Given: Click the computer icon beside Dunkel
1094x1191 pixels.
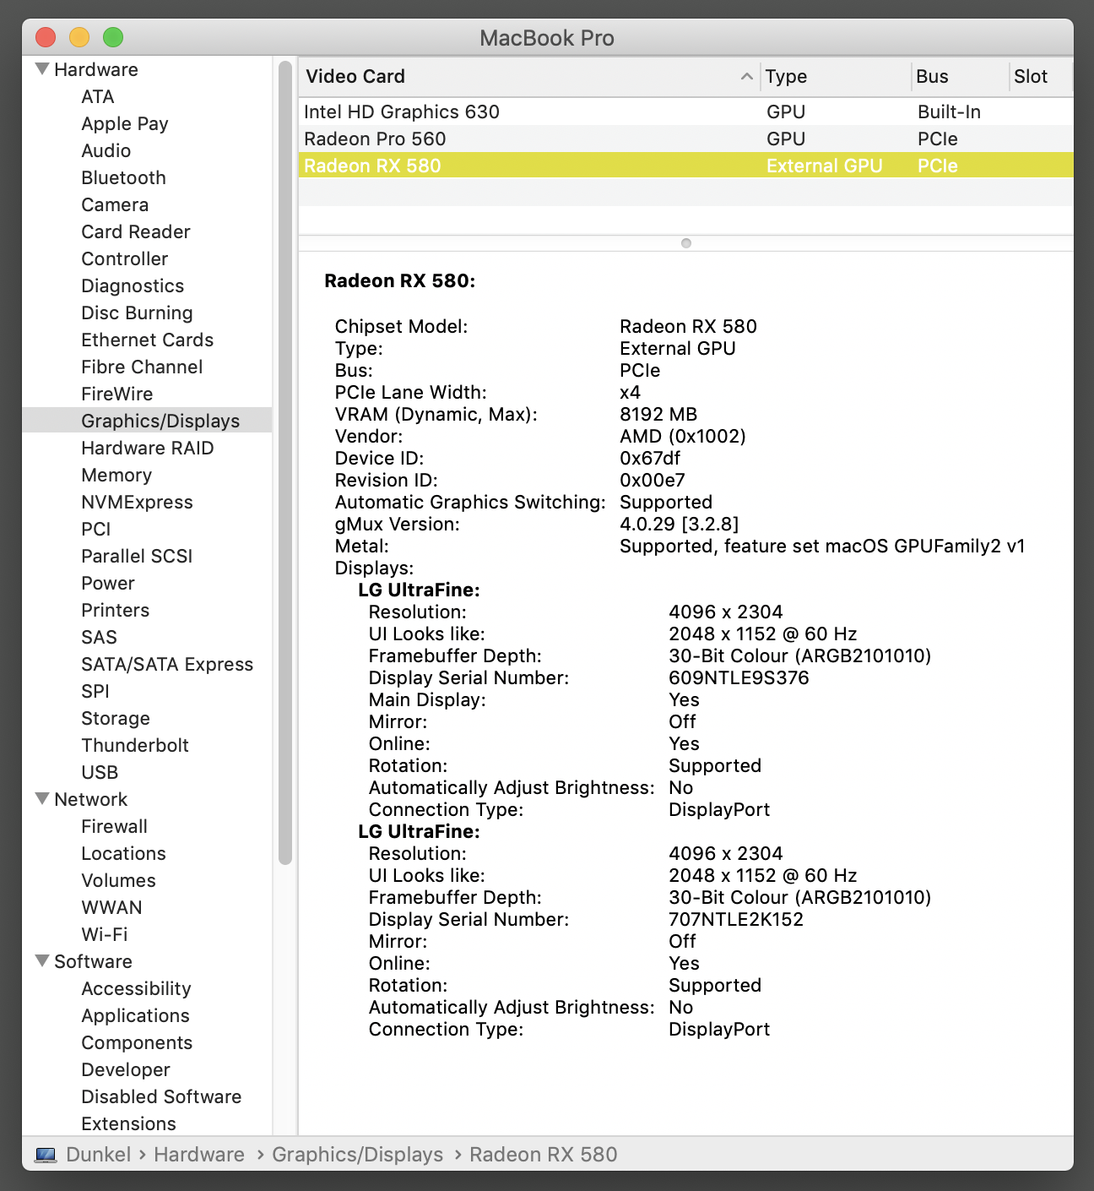Looking at the screenshot, I should tap(46, 1155).
